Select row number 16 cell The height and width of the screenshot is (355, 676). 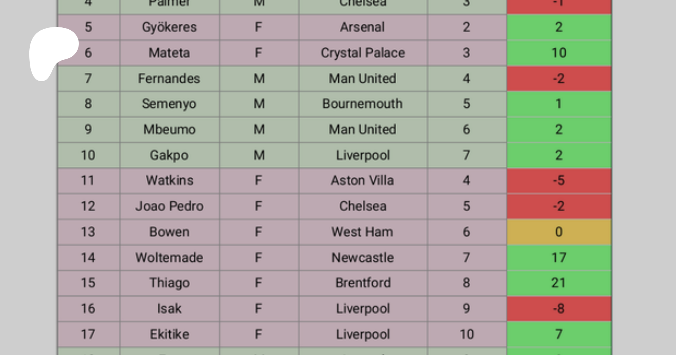click(x=88, y=309)
